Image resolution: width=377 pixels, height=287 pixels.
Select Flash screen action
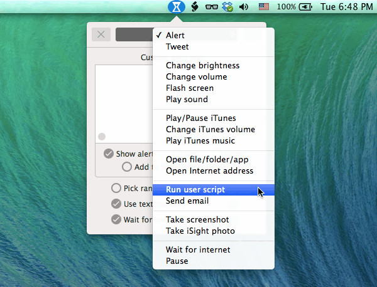tap(214, 88)
